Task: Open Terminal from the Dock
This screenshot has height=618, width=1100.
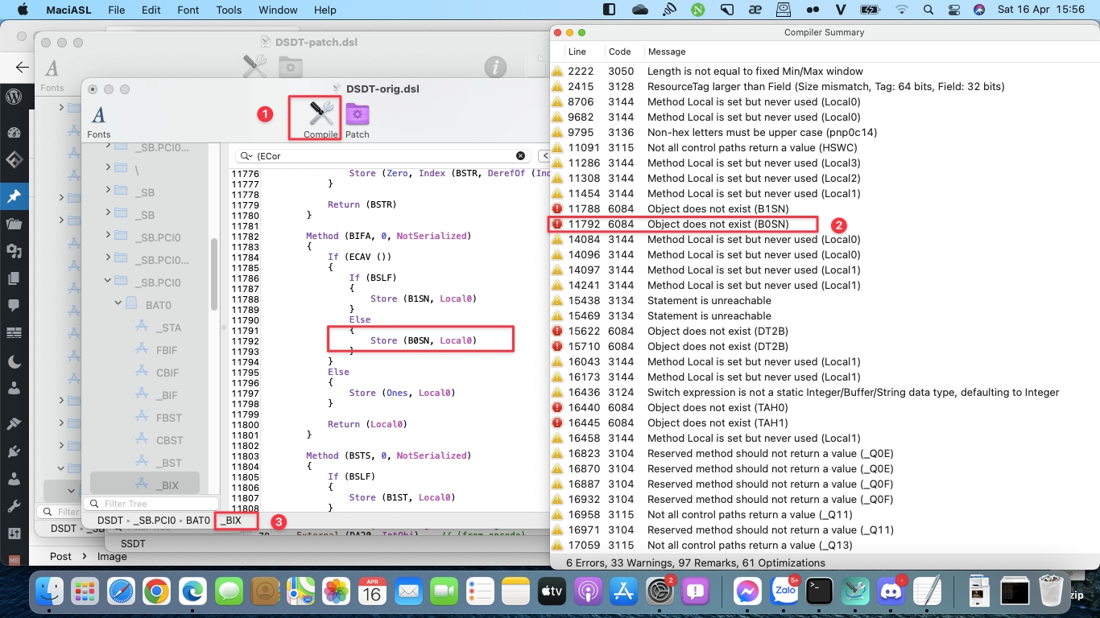Action: coord(819,591)
